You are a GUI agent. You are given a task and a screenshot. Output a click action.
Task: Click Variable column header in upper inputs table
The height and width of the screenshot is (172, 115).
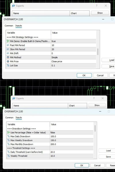point(28,33)
